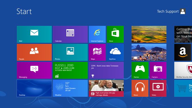Image resolution: width=192 pixels, height=108 pixels.
Task: Open the Mail tile
Action: pos(34,34)
